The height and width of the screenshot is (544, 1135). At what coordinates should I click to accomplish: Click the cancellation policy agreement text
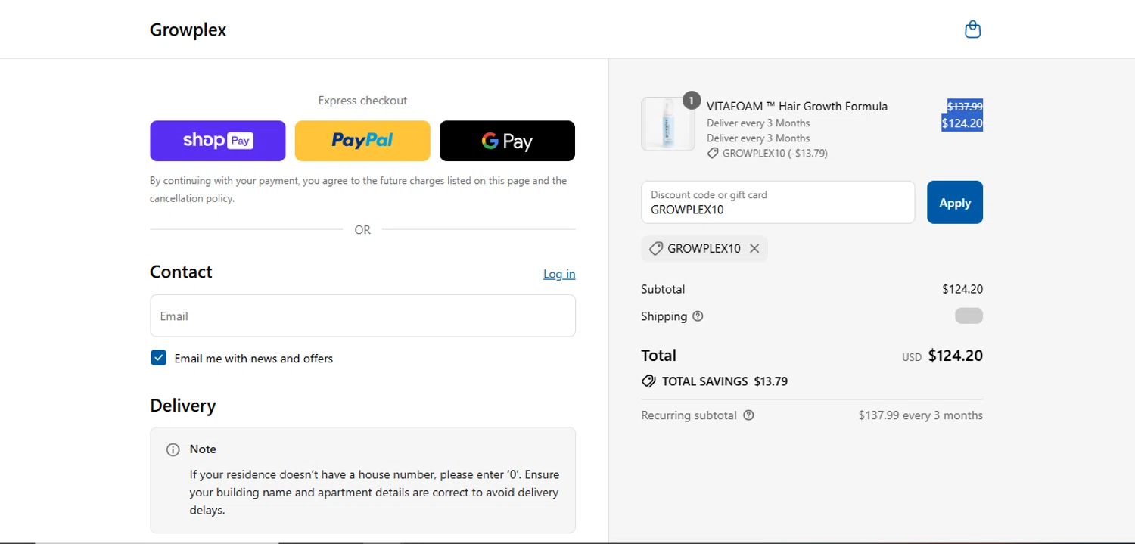(358, 190)
